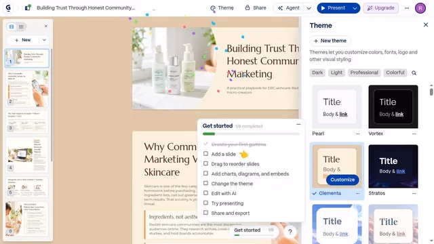
Task: Check Share and export checkbox
Action: pos(205,213)
